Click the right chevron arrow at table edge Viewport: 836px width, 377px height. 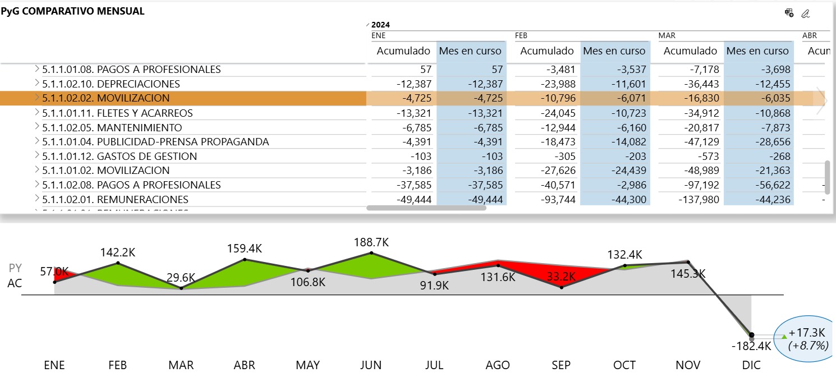(821, 100)
